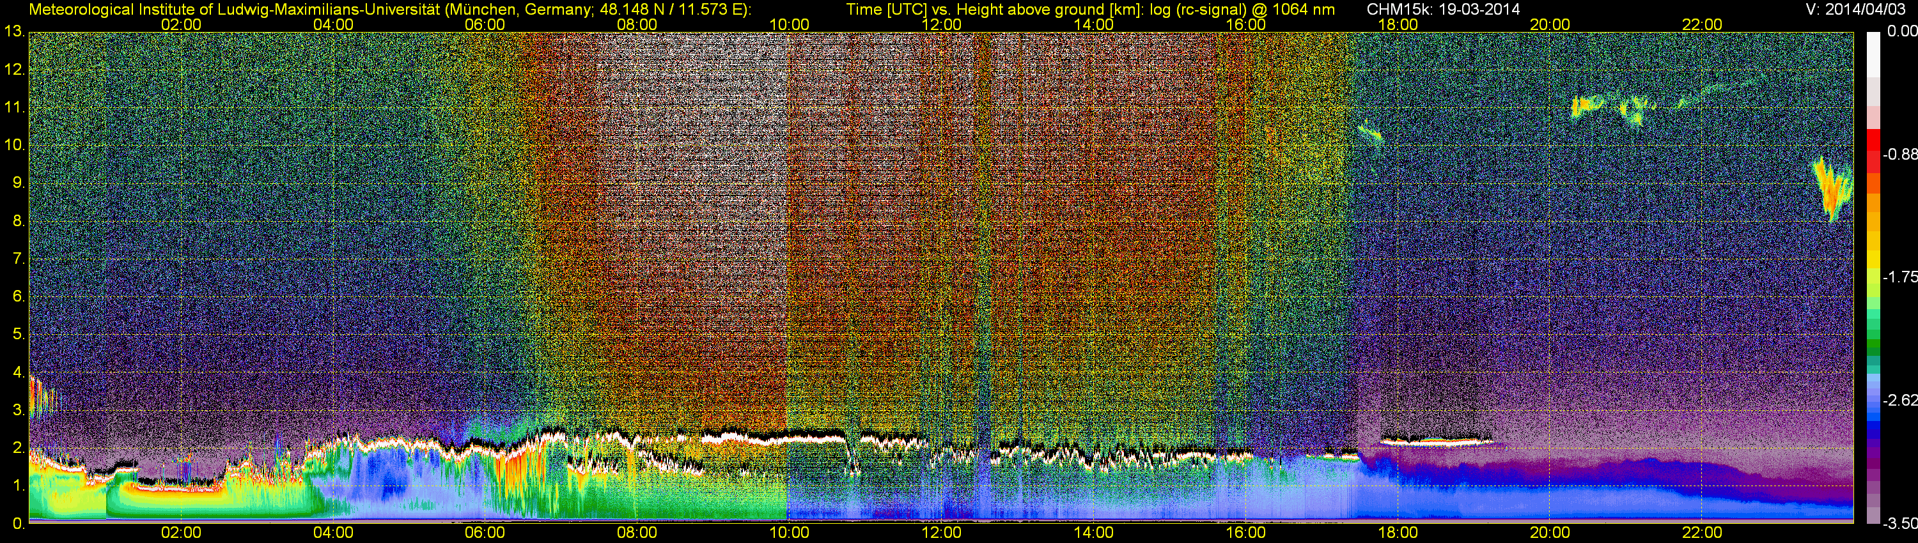
Task: Click the 14:00 label on the bottom time axis
Action: pos(1094,533)
